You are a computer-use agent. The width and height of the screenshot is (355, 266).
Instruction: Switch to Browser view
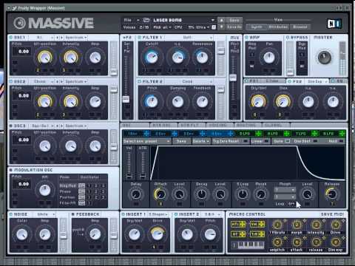click(300, 27)
